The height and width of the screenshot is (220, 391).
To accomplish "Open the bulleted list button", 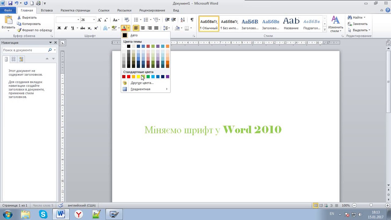I will [x=136, y=20].
